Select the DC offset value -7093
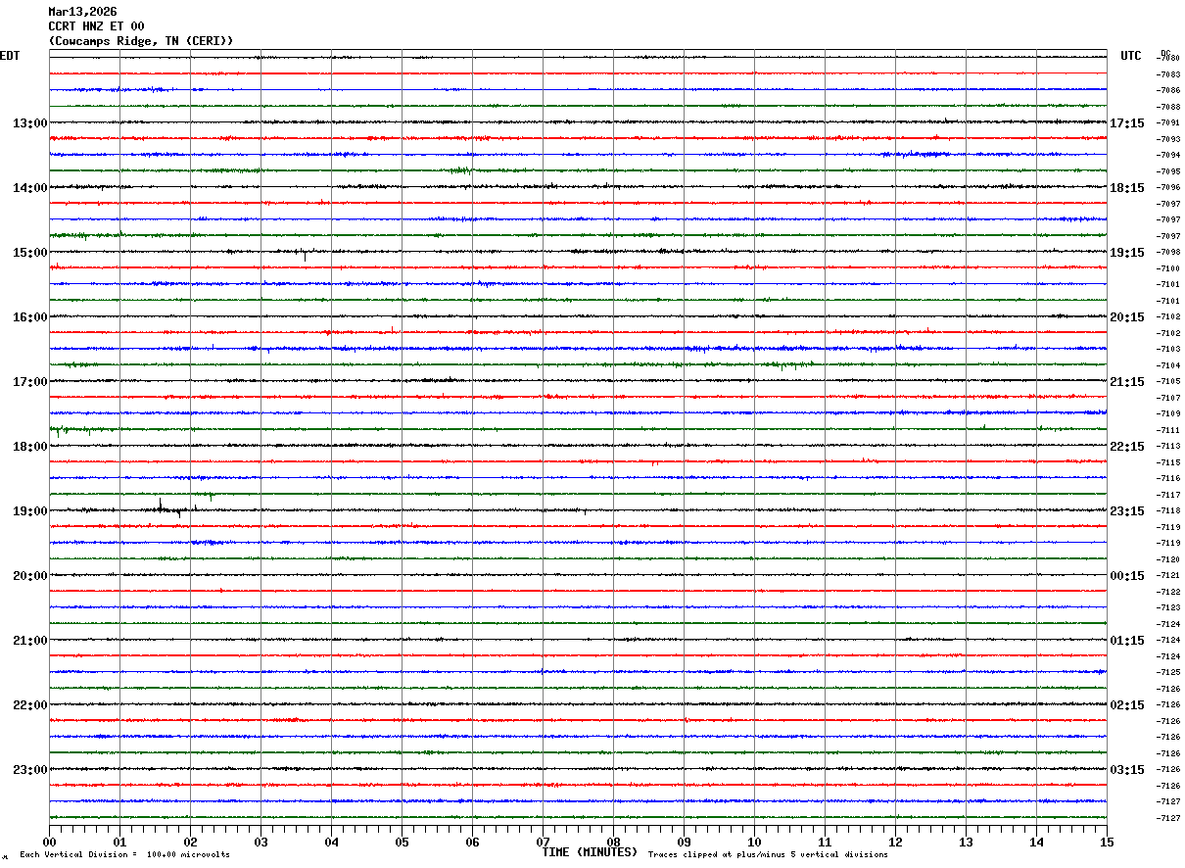1185x868 pixels. (x=1168, y=139)
